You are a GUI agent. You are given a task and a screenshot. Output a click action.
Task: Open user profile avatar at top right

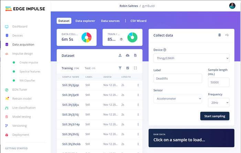click(232, 6)
